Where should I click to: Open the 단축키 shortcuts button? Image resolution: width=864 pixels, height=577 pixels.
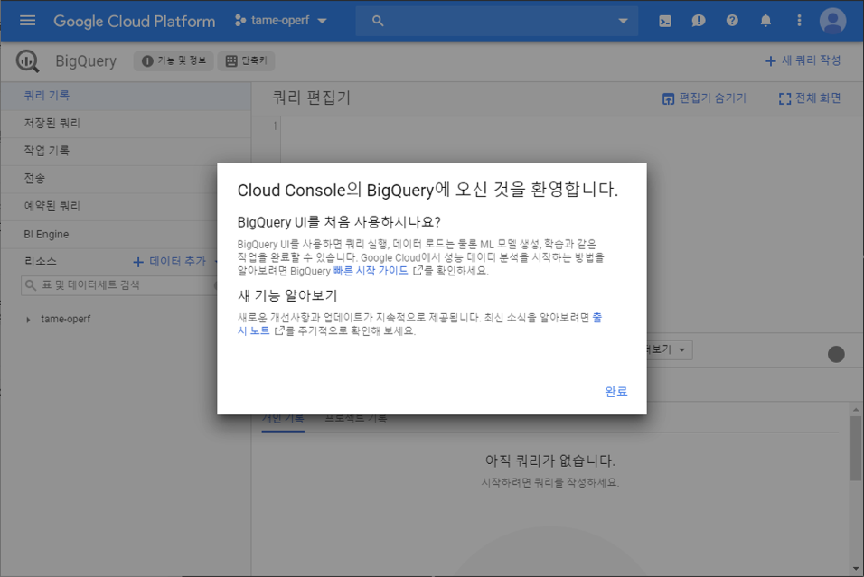coord(247,60)
